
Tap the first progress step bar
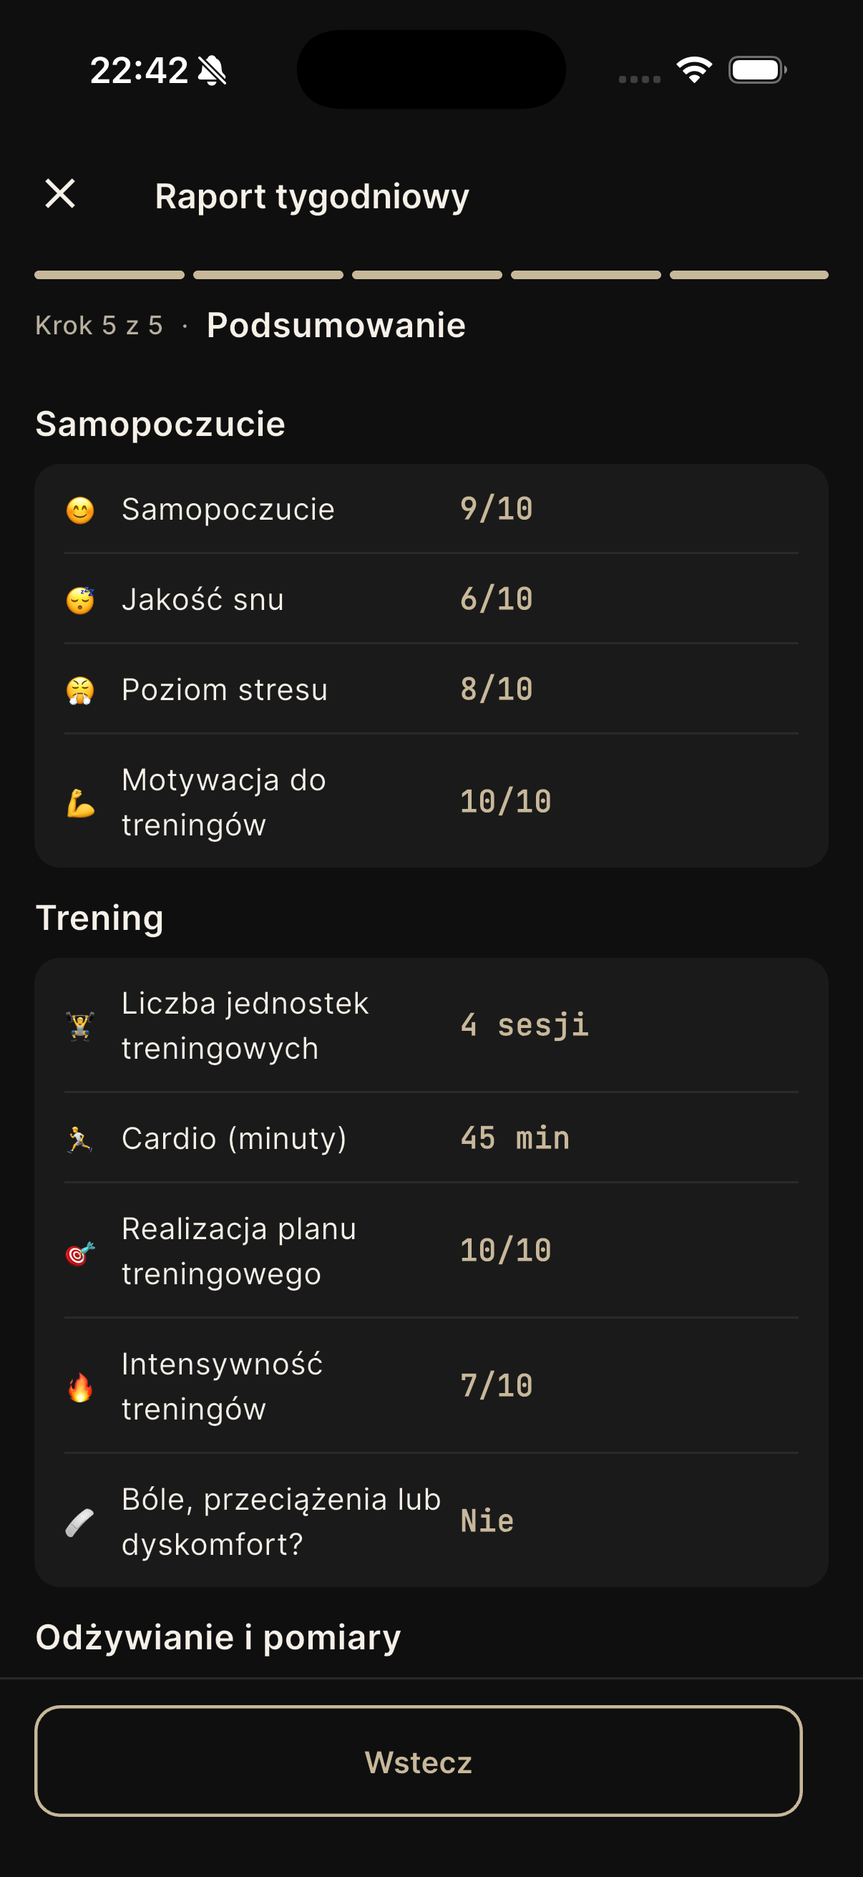point(109,275)
